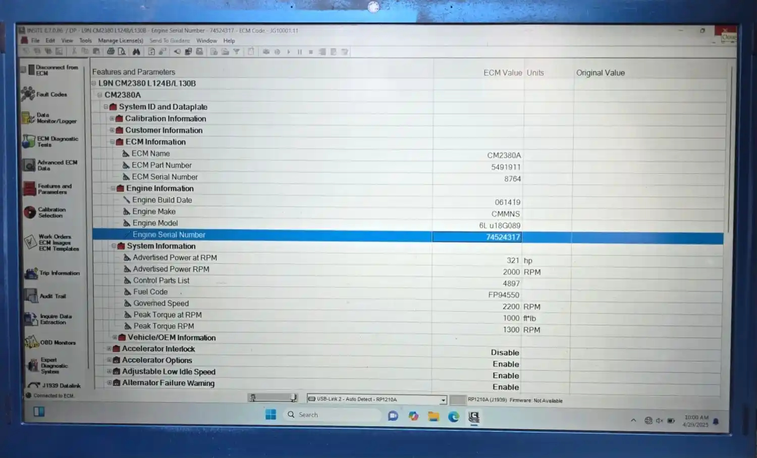Open OBD Monitors from sidebar
This screenshot has height=458, width=757.
coord(57,343)
